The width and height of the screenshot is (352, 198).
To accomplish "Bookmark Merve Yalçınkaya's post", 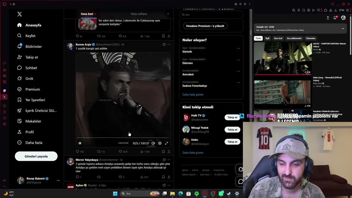I will click(x=163, y=177).
